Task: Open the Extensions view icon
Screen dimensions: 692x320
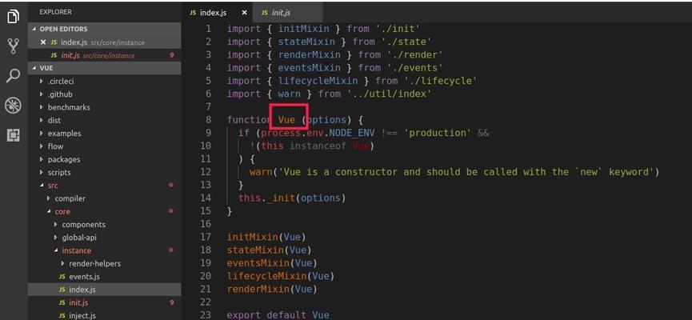Action: 14,135
